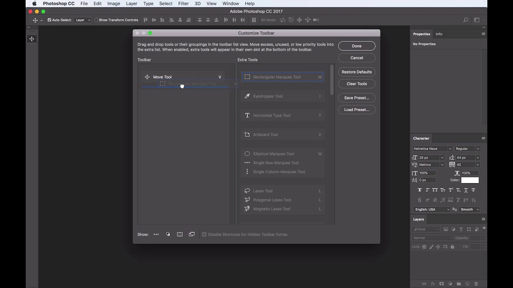This screenshot has height=288, width=513.
Task: Click the align top edges icon in options bar
Action: [x=145, y=20]
